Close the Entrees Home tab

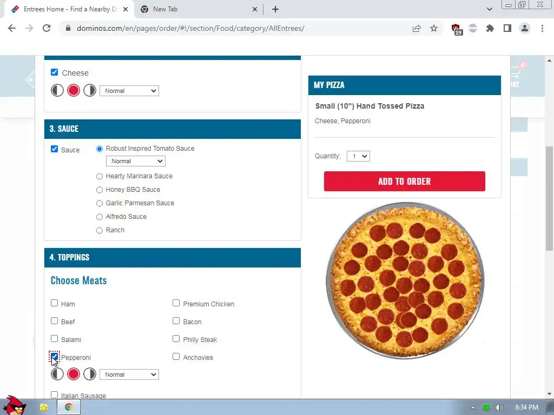click(126, 10)
